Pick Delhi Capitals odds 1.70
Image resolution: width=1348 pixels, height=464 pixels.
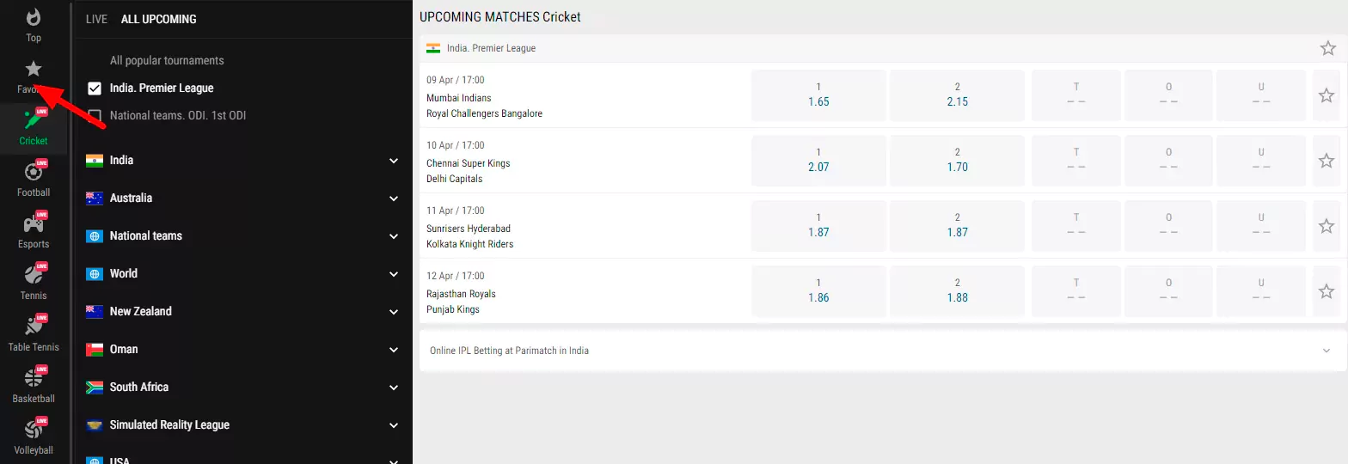point(957,161)
